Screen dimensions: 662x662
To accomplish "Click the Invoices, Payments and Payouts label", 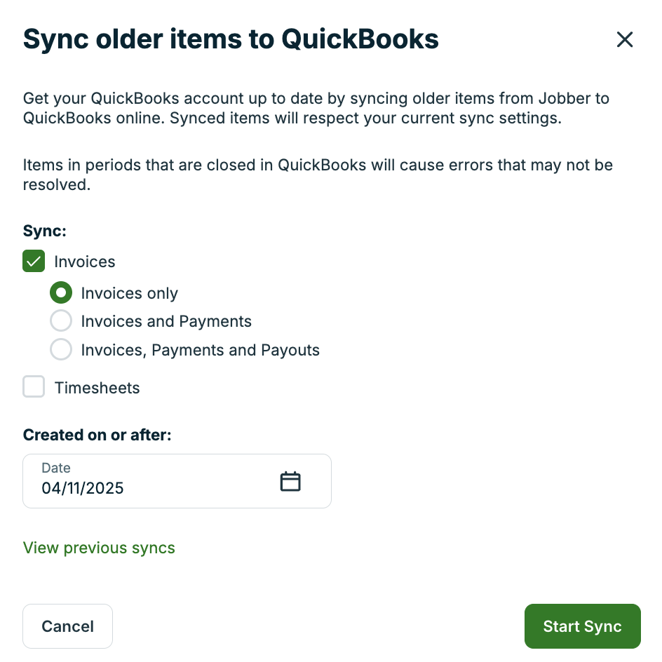I will [x=200, y=350].
